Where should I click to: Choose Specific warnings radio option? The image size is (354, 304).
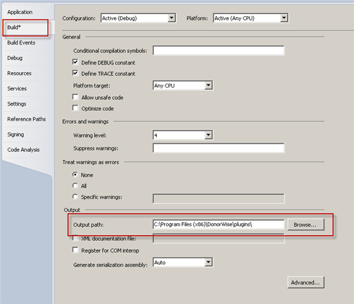click(75, 196)
